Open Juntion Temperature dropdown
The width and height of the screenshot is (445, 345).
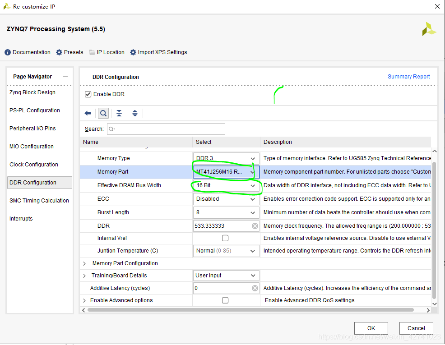tap(226, 251)
